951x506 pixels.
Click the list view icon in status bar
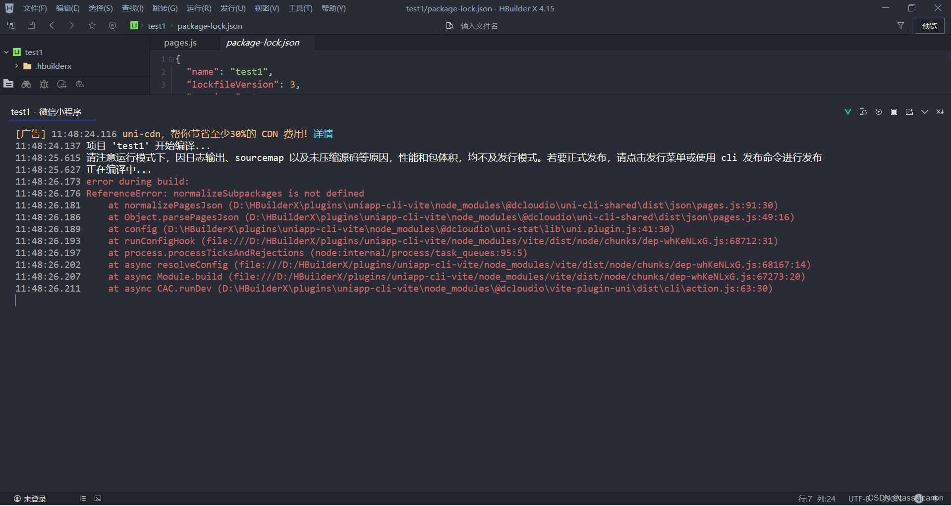click(83, 499)
